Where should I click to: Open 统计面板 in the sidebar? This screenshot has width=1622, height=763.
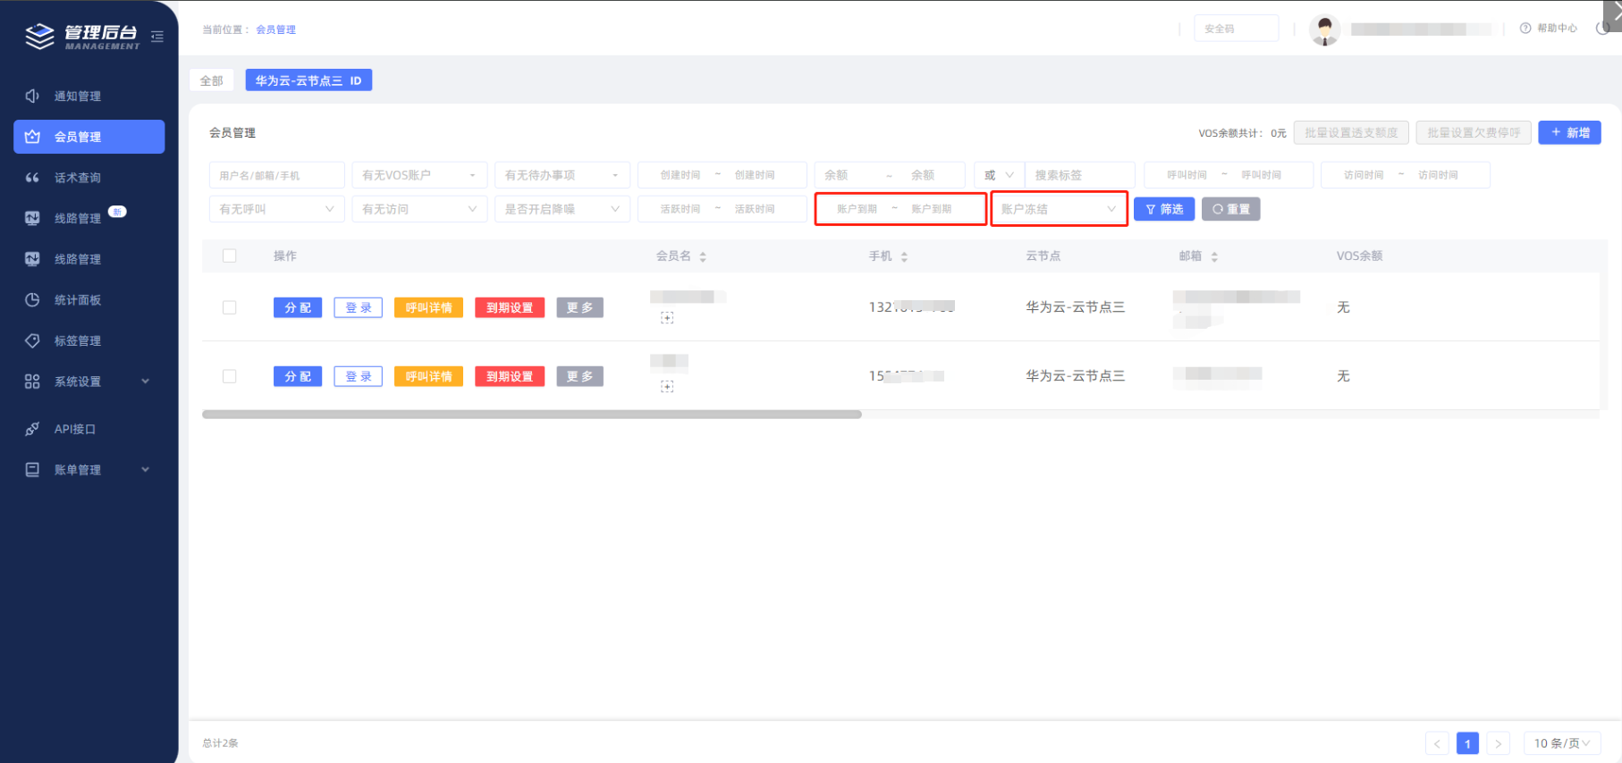point(78,300)
